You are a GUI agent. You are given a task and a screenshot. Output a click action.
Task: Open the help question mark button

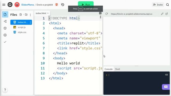[5, 90]
